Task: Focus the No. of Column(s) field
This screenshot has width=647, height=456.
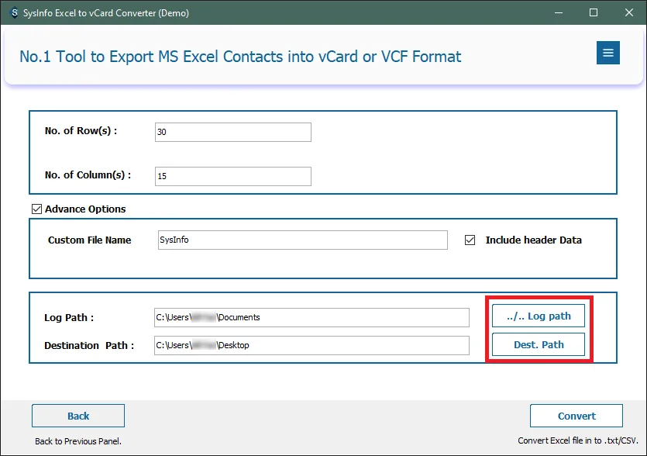Action: 232,177
